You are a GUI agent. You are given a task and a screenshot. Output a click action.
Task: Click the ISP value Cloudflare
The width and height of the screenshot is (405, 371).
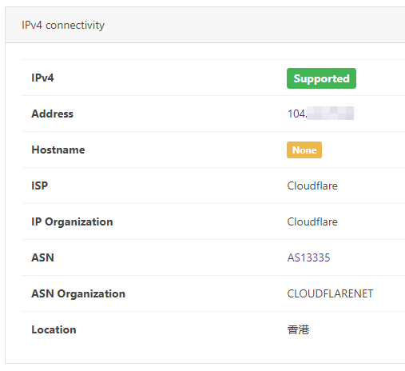coord(312,185)
